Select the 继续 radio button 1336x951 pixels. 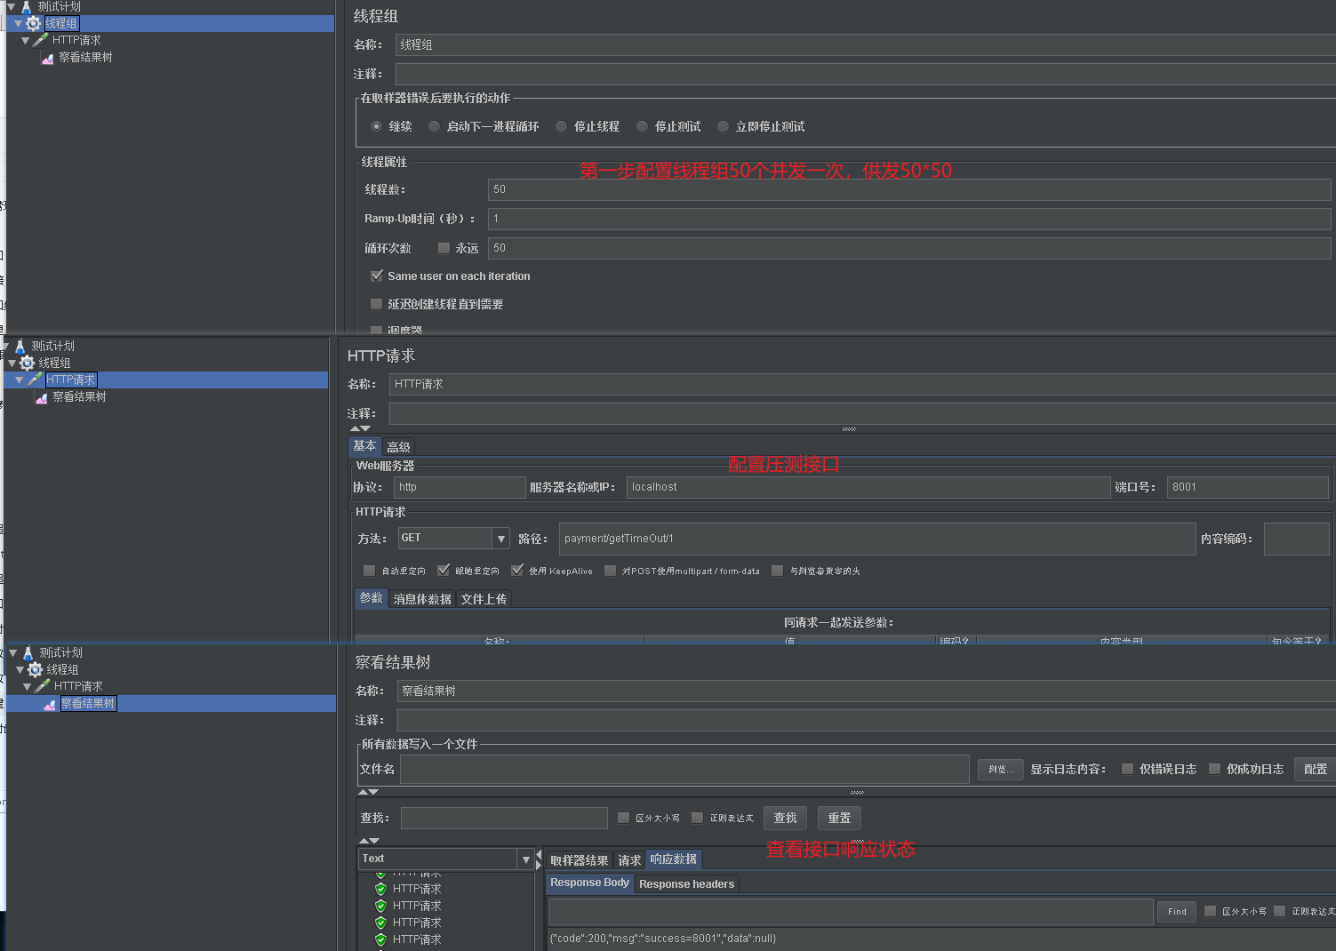point(377,126)
